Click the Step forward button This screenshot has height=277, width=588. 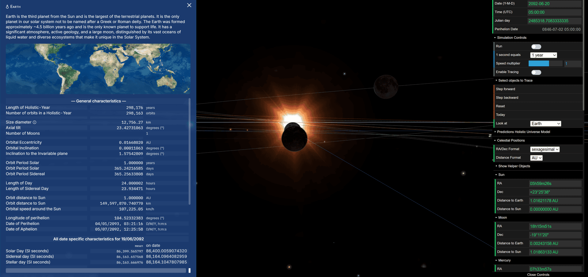coord(505,89)
